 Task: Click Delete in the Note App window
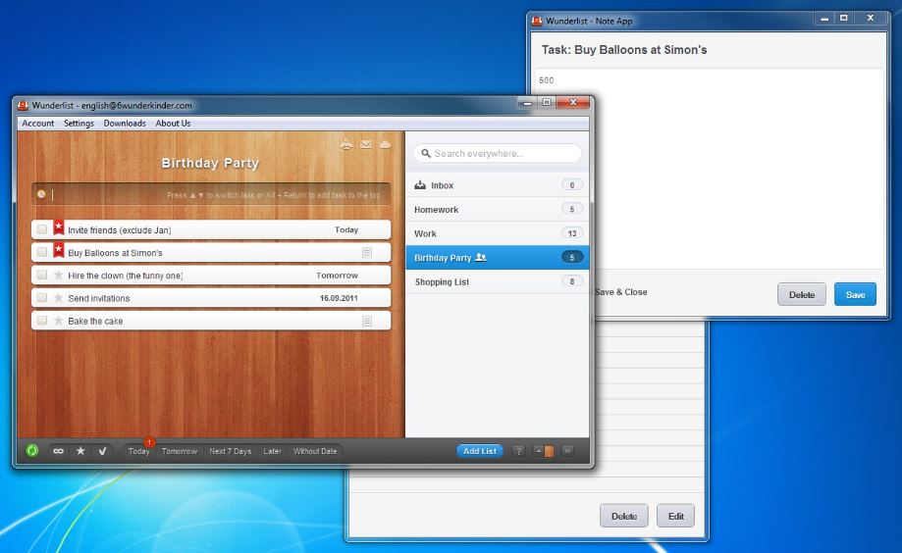(802, 294)
